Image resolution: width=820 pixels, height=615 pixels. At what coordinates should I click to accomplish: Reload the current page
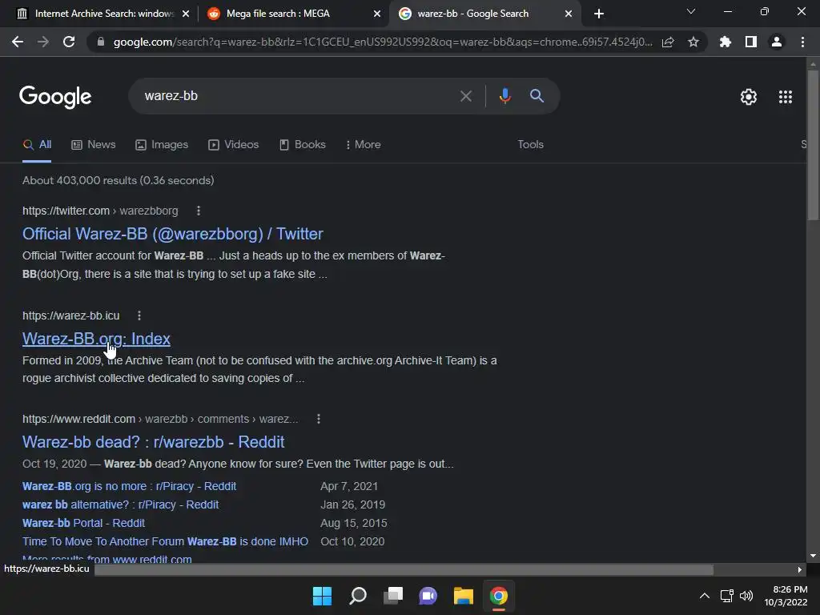point(69,42)
